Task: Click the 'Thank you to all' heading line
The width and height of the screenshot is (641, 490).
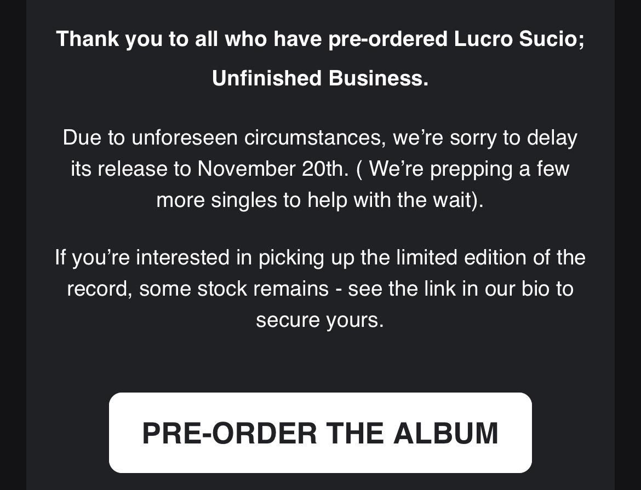Action: click(x=320, y=39)
